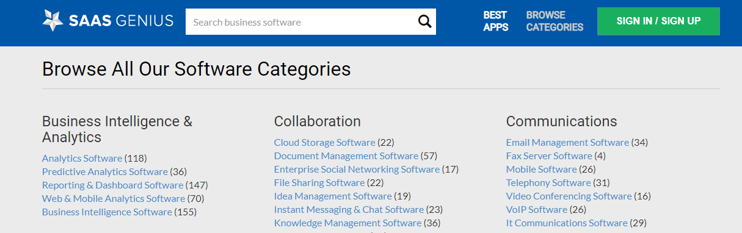742x233 pixels.
Task: Select Enterprise Social Networking Software link
Action: pos(357,169)
